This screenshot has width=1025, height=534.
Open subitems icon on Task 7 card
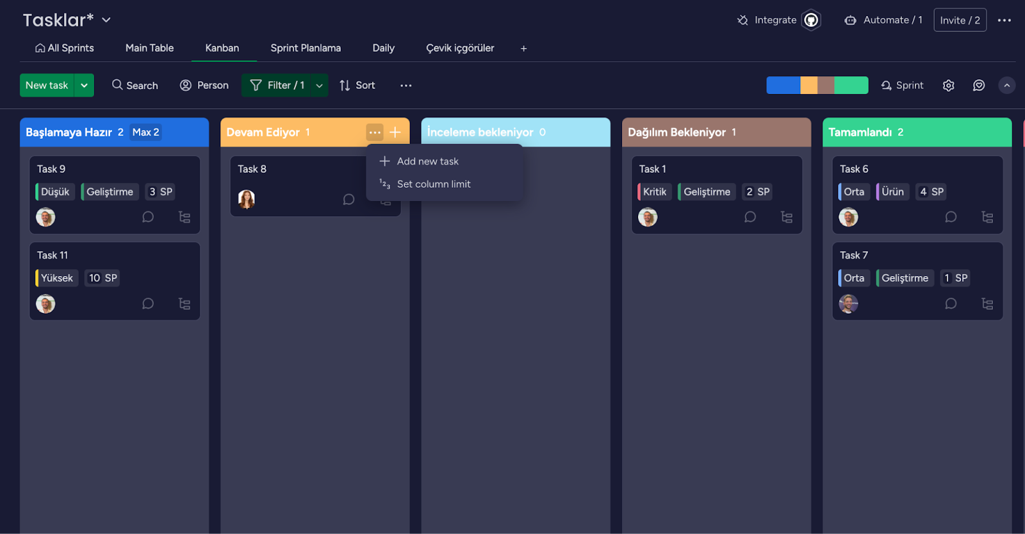point(987,303)
